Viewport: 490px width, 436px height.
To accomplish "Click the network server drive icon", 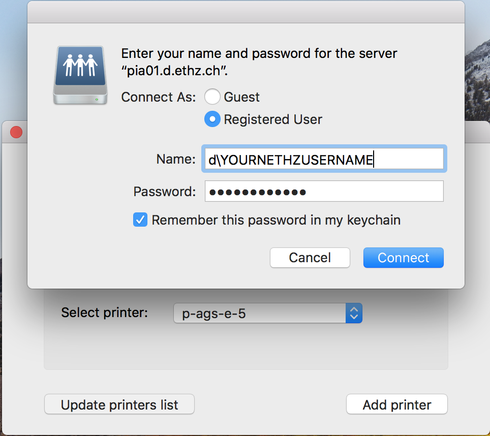I will pos(81,75).
